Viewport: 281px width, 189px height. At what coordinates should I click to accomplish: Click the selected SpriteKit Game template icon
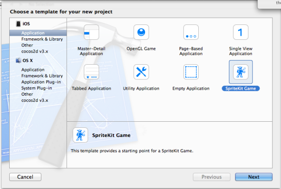click(241, 72)
